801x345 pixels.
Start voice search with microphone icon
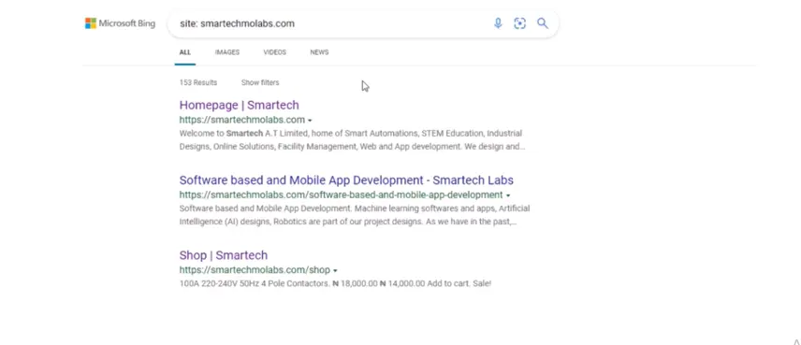pos(498,23)
